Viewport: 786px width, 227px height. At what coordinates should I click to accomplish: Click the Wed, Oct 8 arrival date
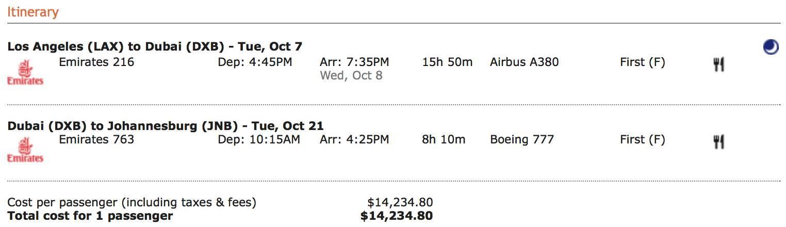pos(351,76)
